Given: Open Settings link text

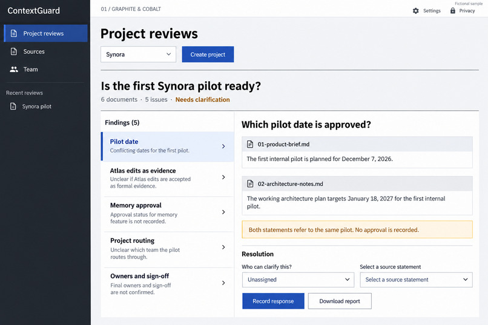Looking at the screenshot, I should [432, 11].
